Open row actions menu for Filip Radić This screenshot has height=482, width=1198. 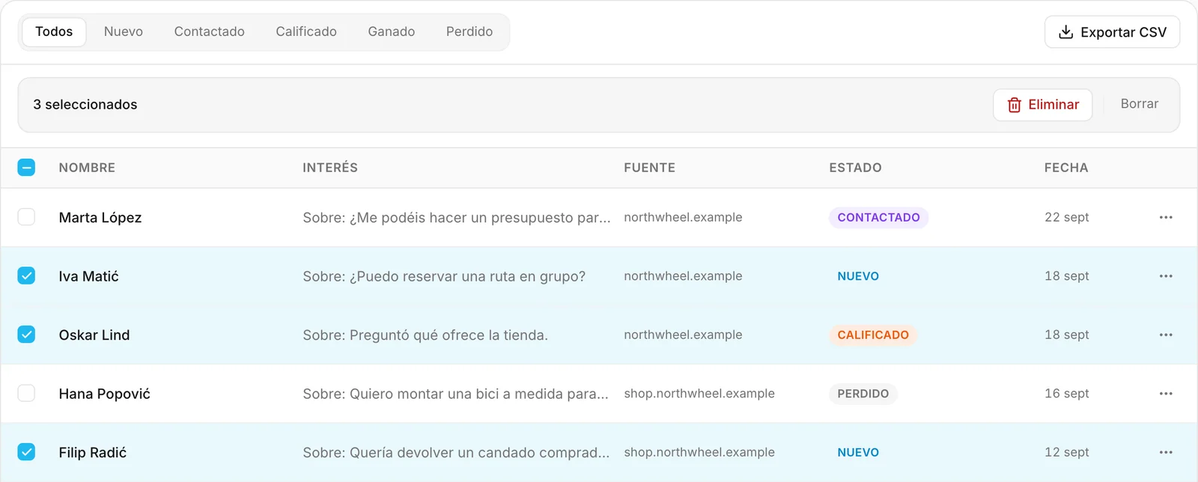[1166, 452]
